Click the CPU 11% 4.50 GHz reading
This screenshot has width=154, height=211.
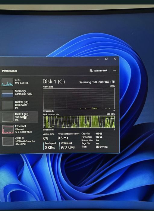22,83
